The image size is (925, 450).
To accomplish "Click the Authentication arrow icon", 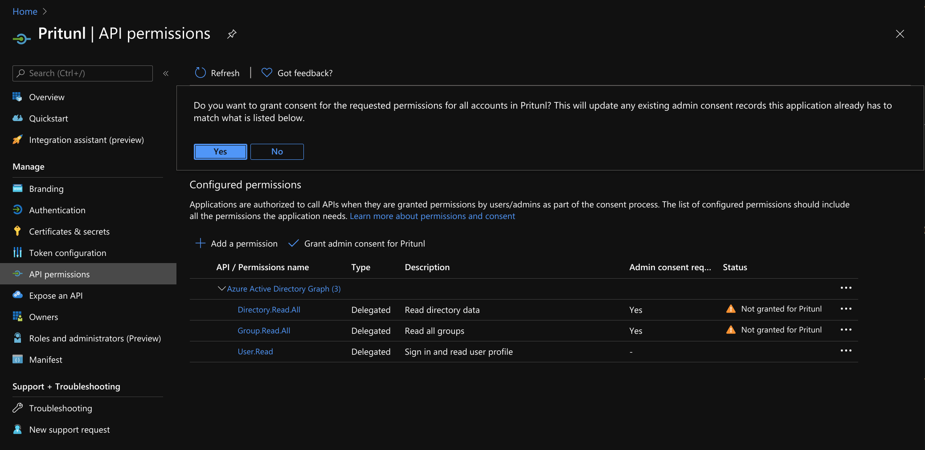I will 17,210.
